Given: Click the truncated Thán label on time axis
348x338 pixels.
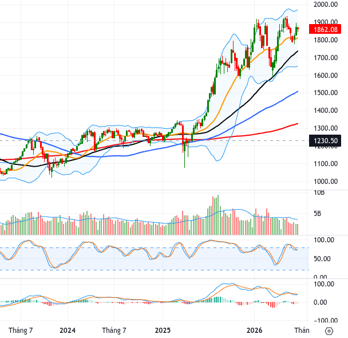Looking at the screenshot, I should [302, 331].
